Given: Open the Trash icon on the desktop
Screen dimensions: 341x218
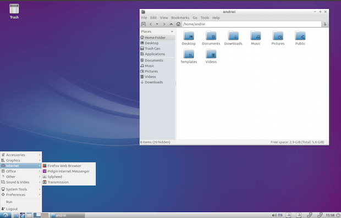Looking at the screenshot, I should (x=14, y=12).
